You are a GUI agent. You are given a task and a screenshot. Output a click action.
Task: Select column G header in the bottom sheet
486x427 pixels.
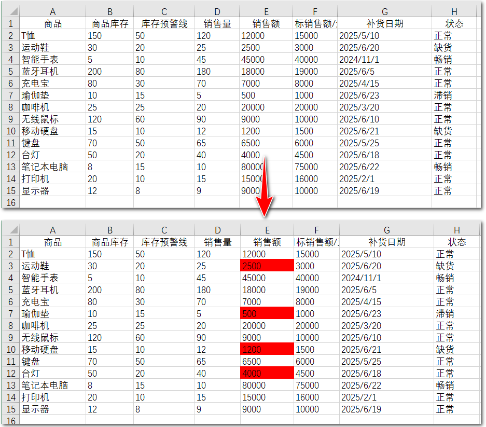[387, 230]
